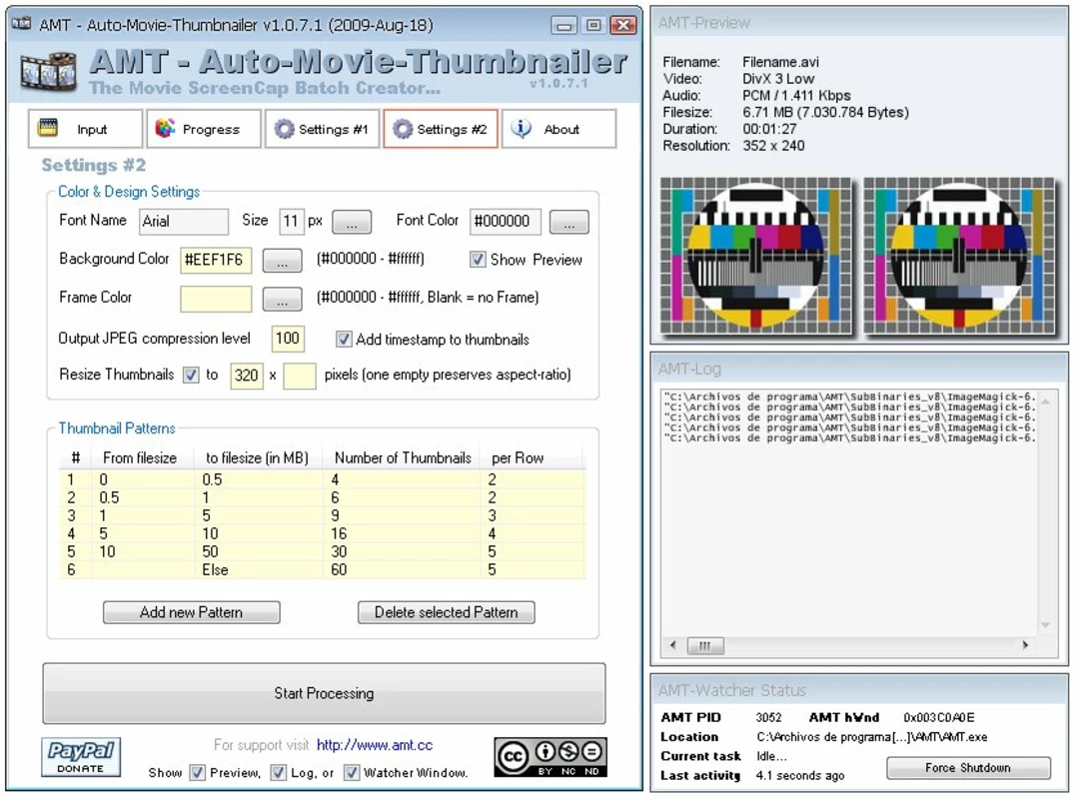Click the gear icon on the Settings #1 tab
This screenshot has height=799, width=1077.
click(284, 129)
